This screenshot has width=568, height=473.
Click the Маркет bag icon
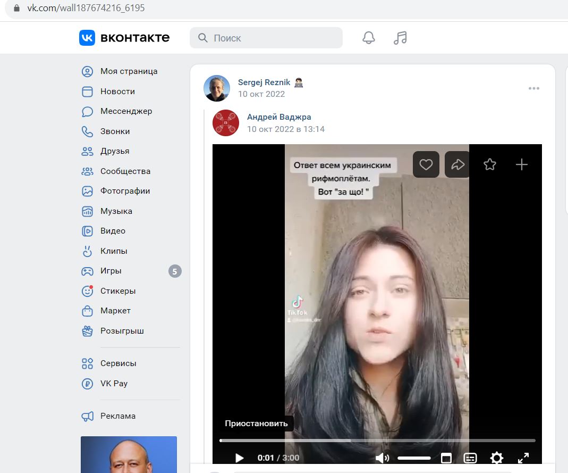click(x=87, y=311)
